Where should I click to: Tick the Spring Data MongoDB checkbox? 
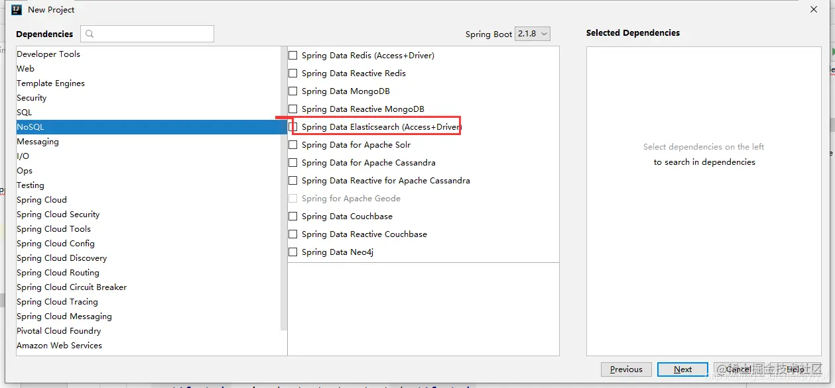click(x=292, y=91)
